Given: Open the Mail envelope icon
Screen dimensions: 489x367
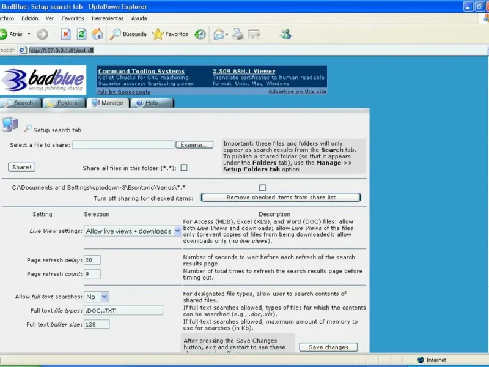Looking at the screenshot, I should [x=219, y=34].
